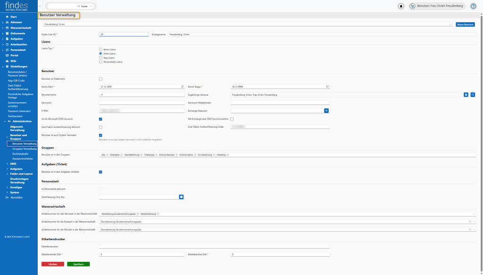The width and height of the screenshot is (483, 275).
Task: Search for a linked address via magnifier
Action: (473, 95)
